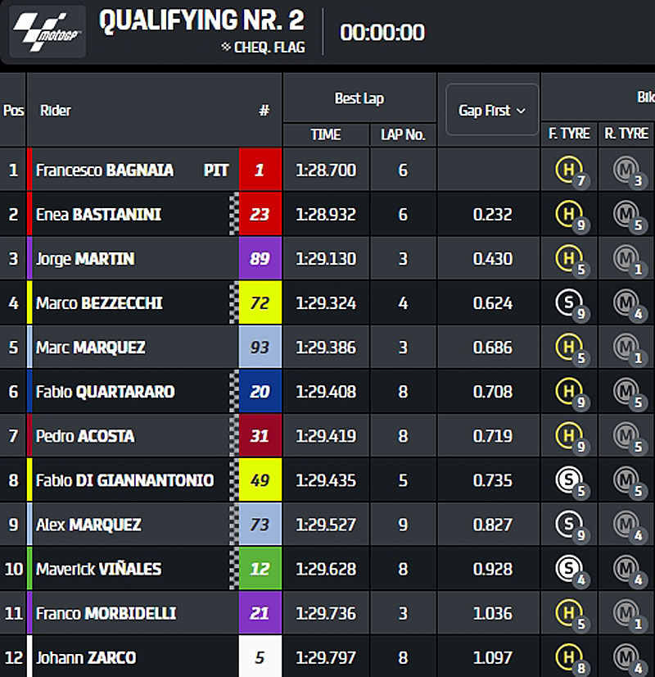655x677 pixels.
Task: Select rider Pedro ACOSTA
Action: [x=85, y=436]
